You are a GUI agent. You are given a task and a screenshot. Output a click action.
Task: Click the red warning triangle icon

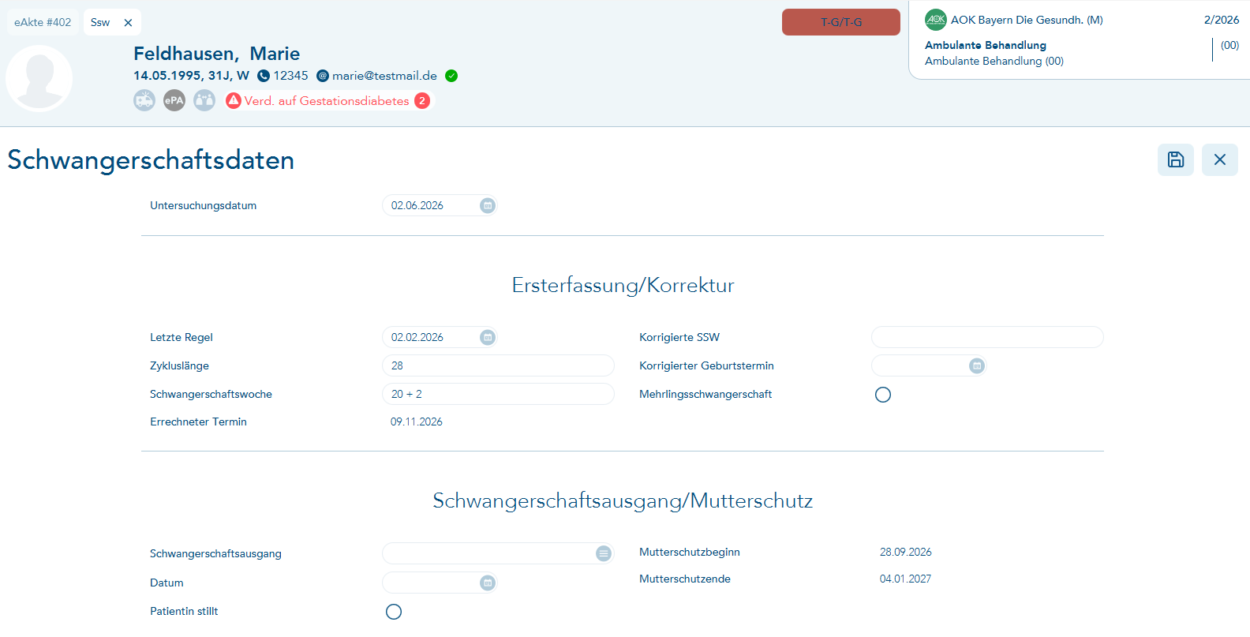(234, 100)
